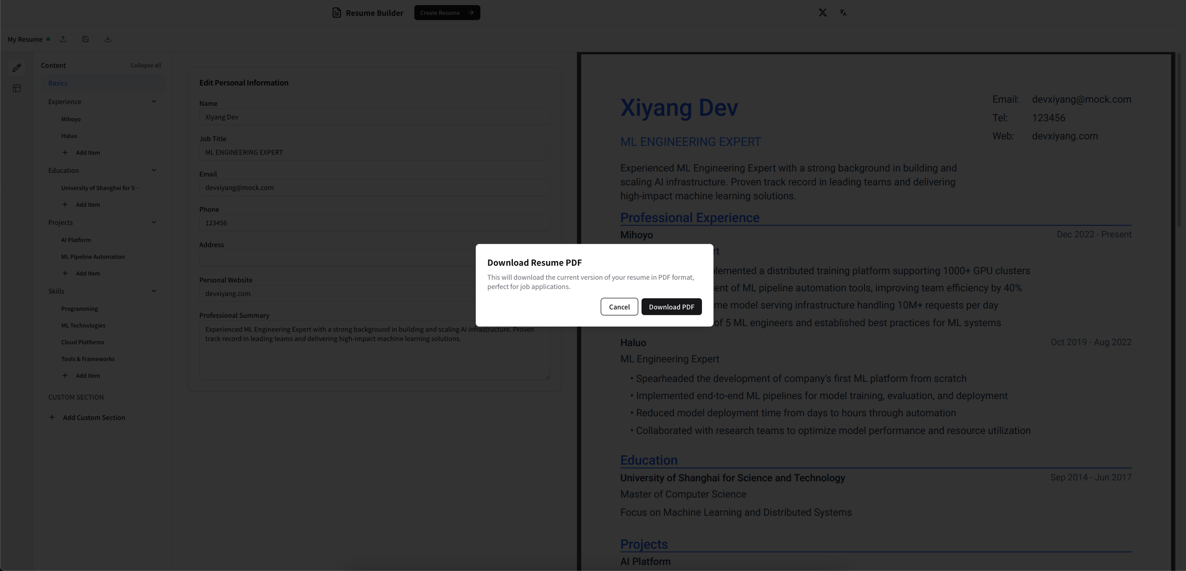
Task: Collapse the Experience section chevron
Action: [x=153, y=101]
